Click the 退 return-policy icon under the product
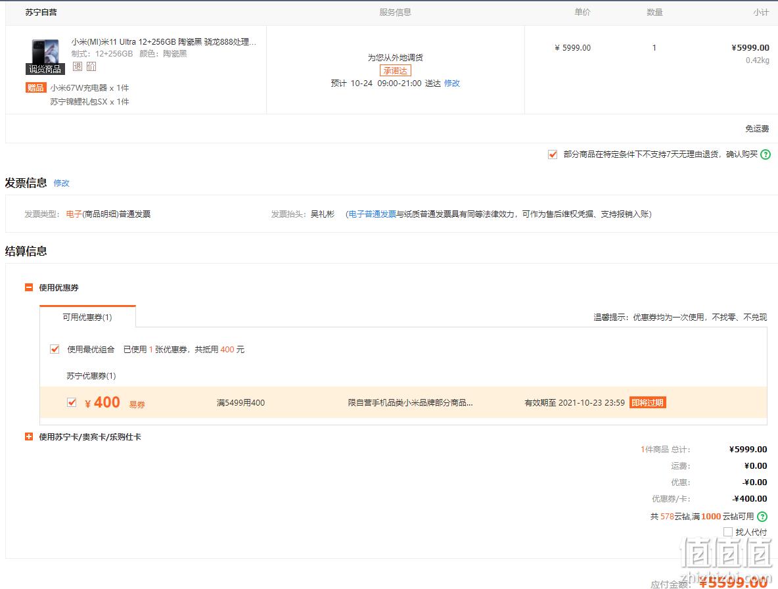The width and height of the screenshot is (778, 589). tap(78, 66)
